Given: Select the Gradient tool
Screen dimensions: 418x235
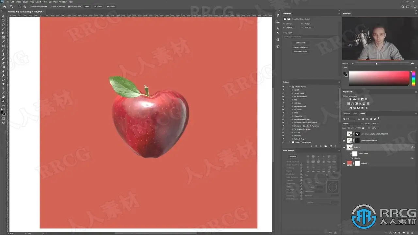Looking at the screenshot, I should (x=3, y=67).
